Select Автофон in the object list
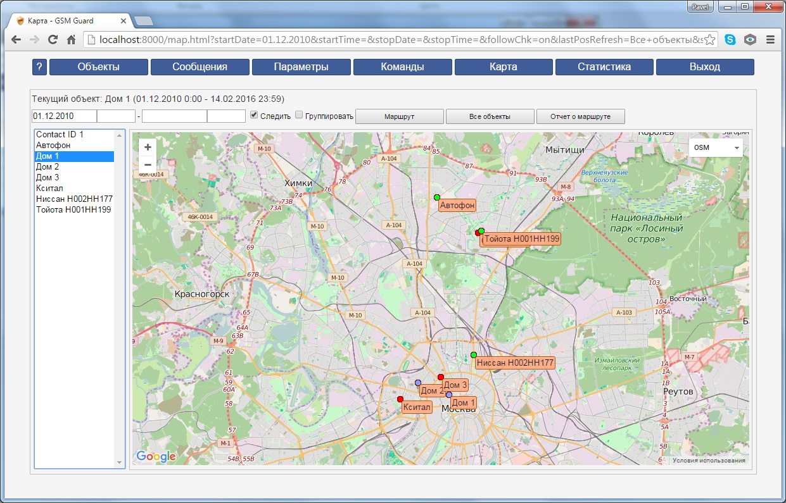This screenshot has height=503, width=786. click(75, 146)
